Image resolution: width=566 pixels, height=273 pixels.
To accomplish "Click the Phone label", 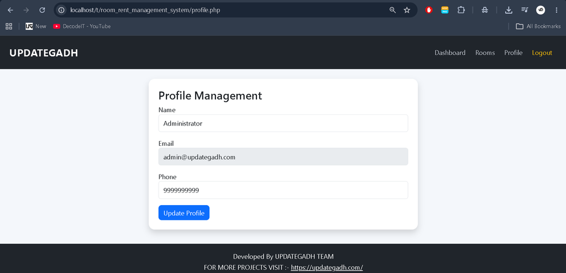I will (167, 177).
